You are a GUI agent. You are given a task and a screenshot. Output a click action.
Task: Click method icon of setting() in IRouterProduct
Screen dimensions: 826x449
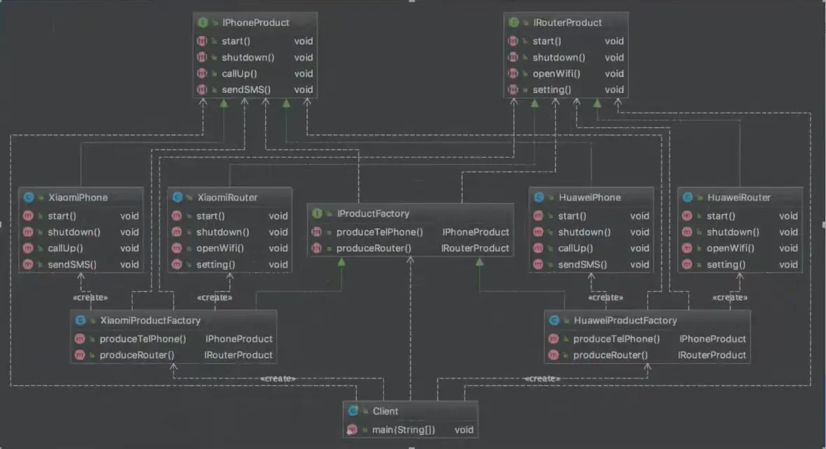click(x=513, y=90)
